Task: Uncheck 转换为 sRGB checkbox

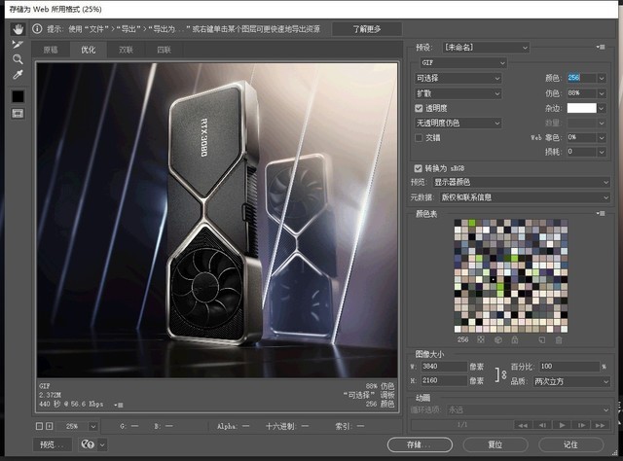Action: (x=418, y=168)
